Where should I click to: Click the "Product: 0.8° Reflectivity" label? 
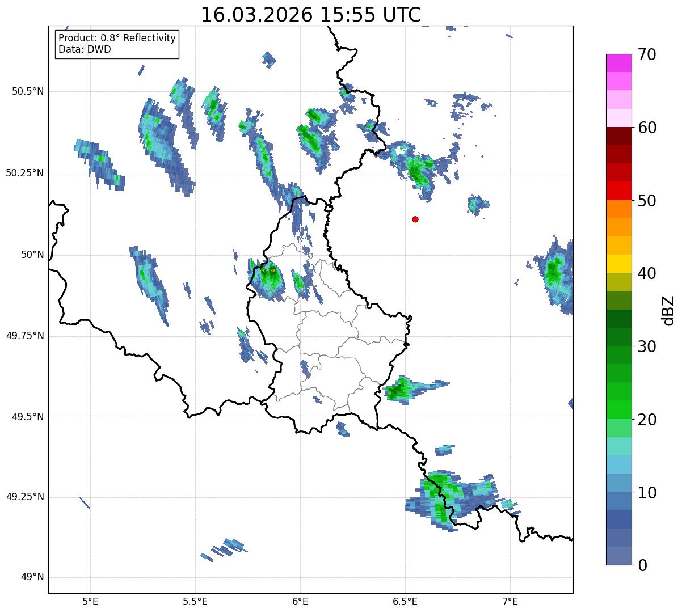coord(117,38)
